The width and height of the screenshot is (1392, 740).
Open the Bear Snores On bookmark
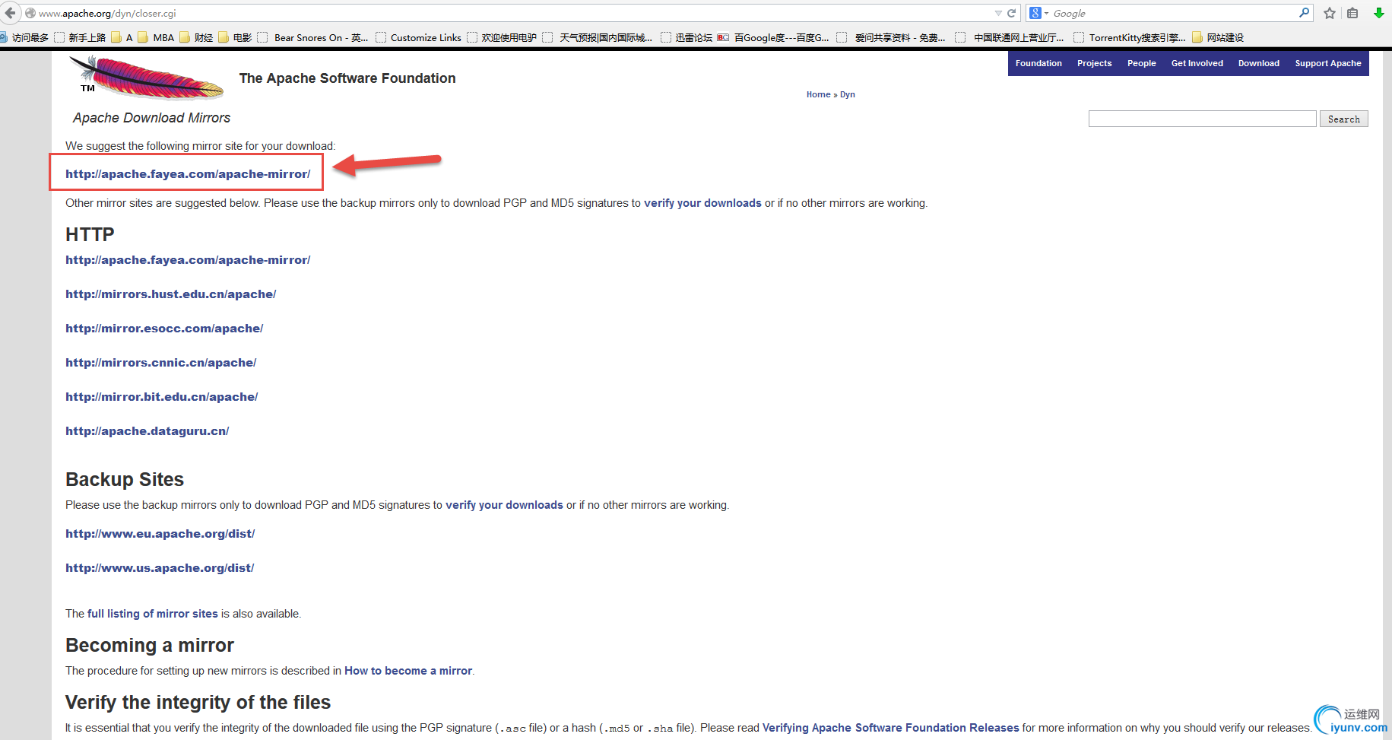coord(313,37)
